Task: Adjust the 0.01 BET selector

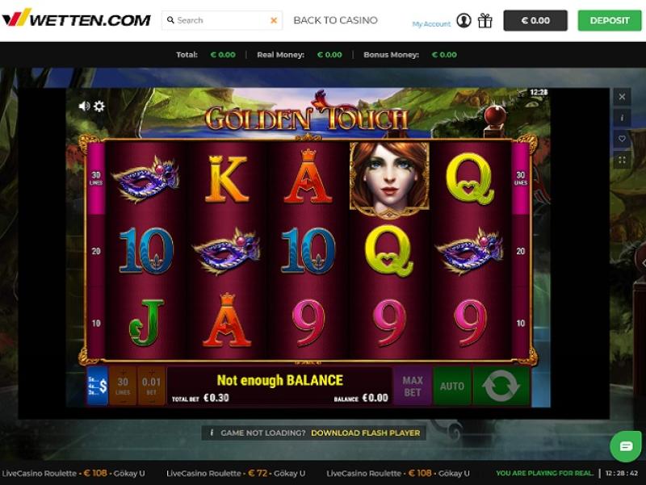Action: (151, 386)
